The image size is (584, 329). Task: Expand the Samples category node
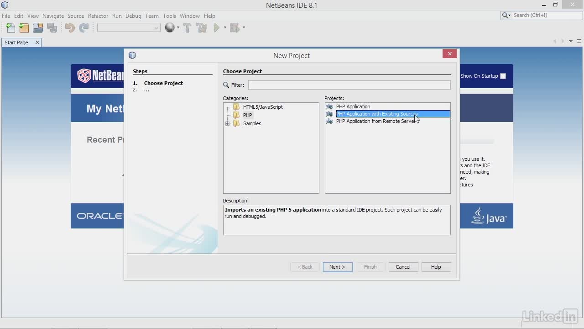tap(227, 123)
